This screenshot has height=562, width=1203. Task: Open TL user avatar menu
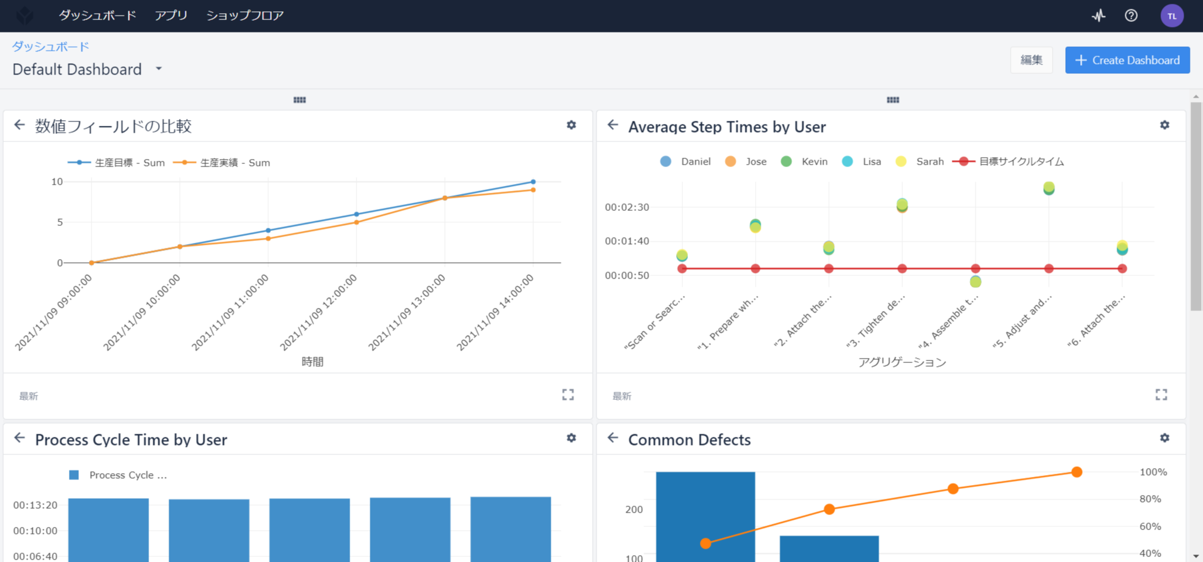[x=1172, y=16]
